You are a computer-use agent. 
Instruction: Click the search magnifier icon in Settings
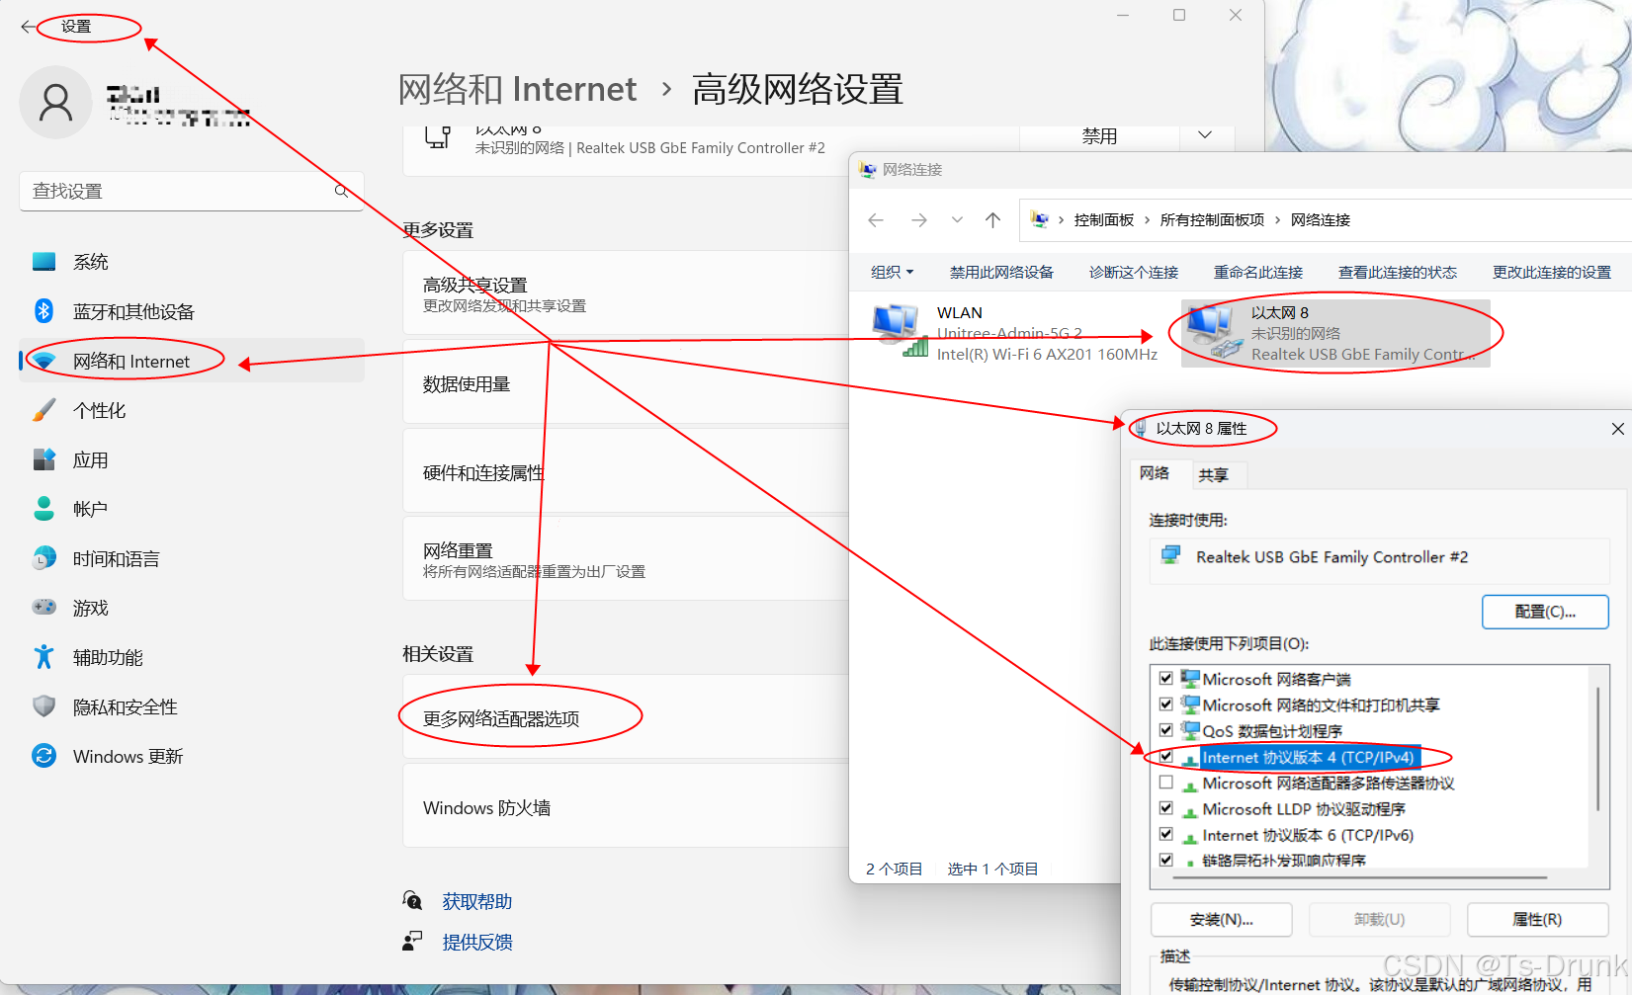pos(341,191)
